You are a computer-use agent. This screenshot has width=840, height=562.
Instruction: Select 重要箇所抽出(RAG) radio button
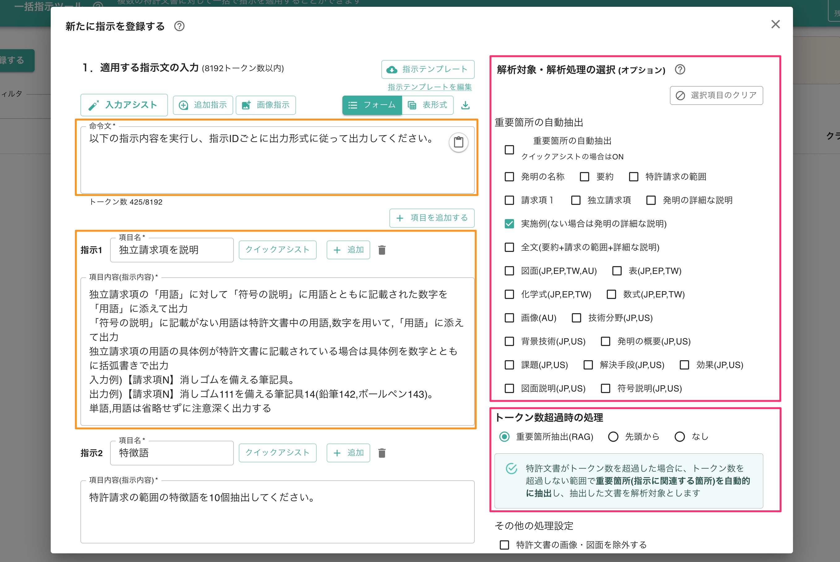point(504,437)
